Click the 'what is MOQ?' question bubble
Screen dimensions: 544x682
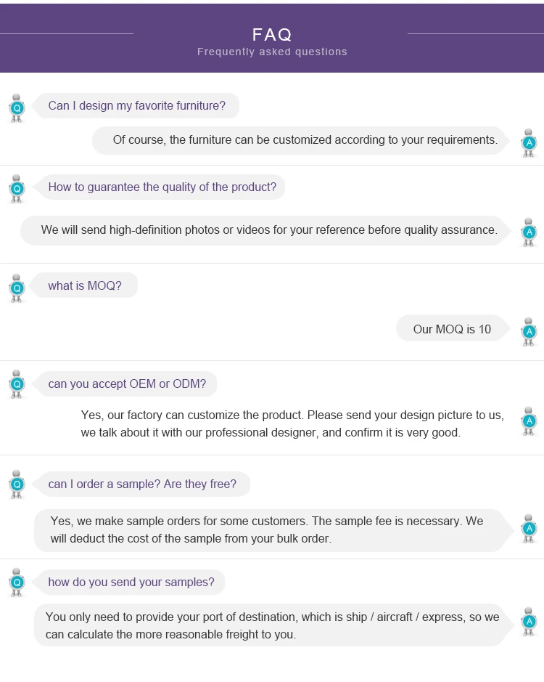click(86, 286)
